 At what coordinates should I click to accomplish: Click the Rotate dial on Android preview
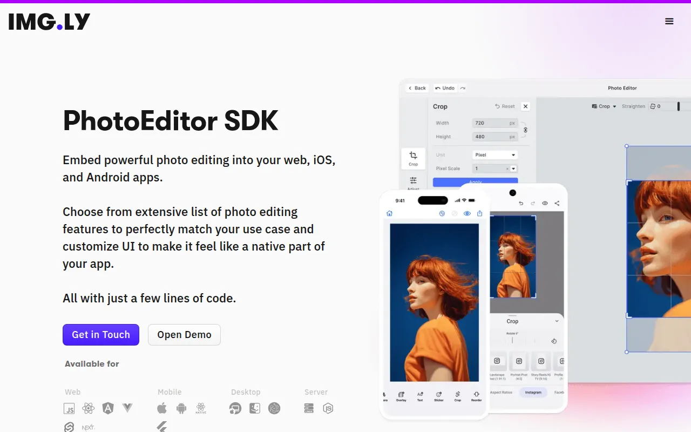tap(513, 341)
